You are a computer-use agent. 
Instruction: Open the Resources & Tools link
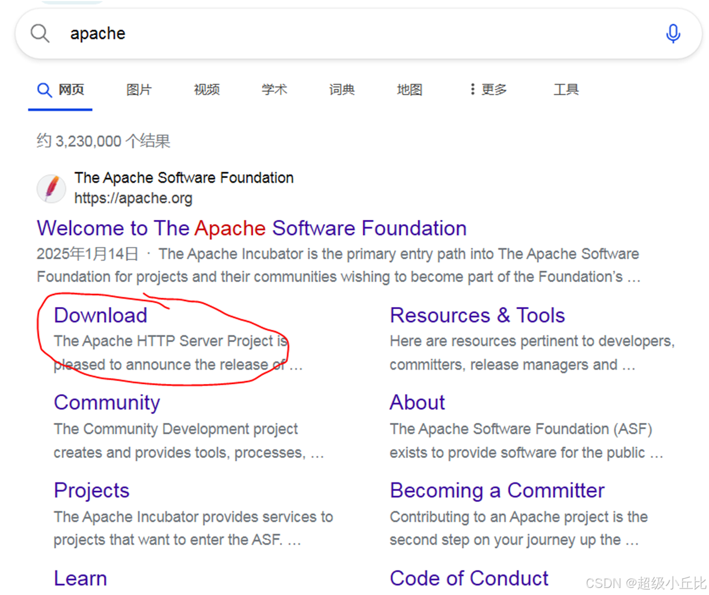477,315
